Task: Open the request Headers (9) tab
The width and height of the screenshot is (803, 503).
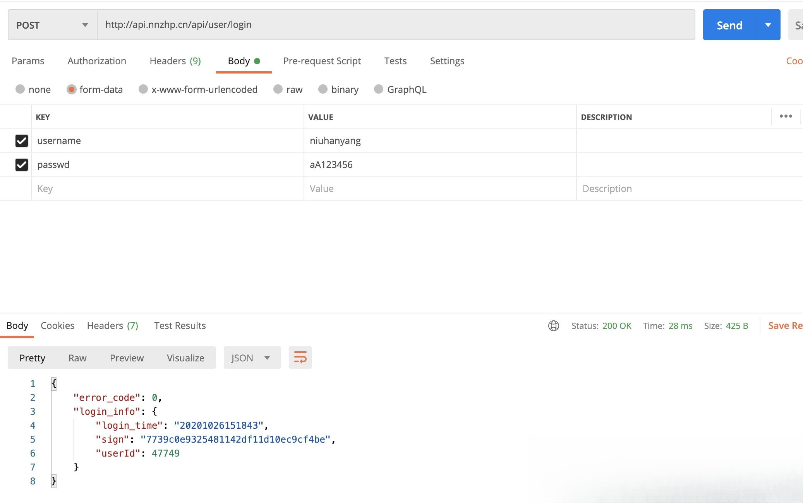Action: 175,61
